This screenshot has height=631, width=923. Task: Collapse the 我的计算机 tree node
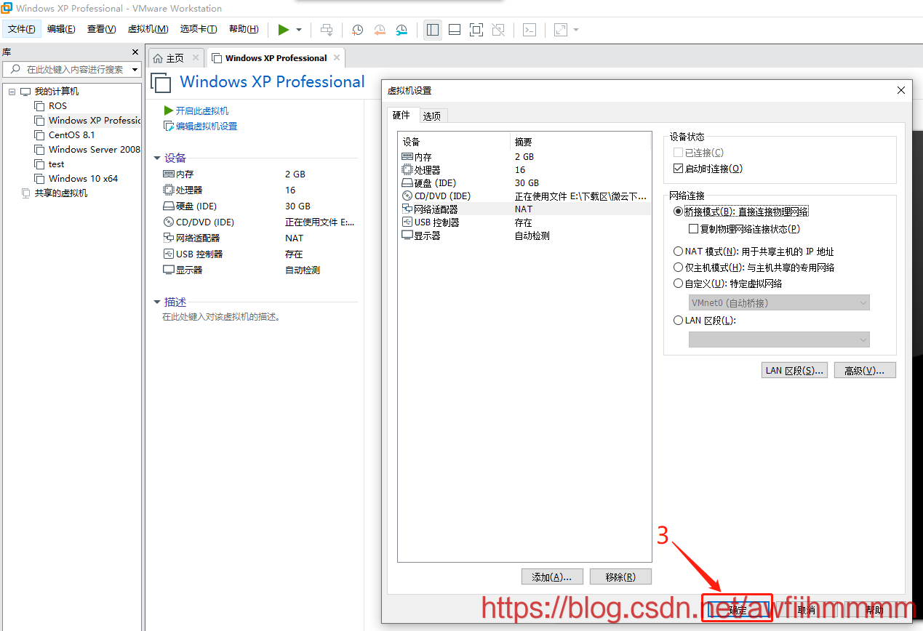pyautogui.click(x=12, y=92)
